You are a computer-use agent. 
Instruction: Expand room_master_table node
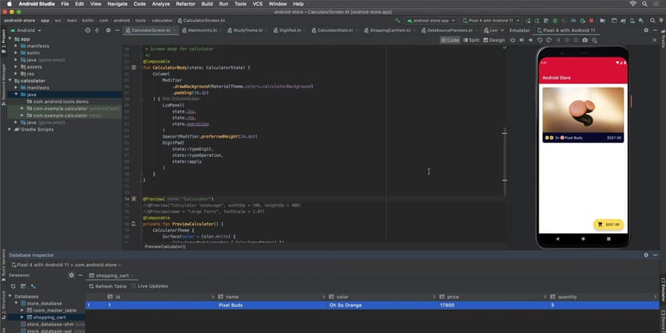pos(23,310)
